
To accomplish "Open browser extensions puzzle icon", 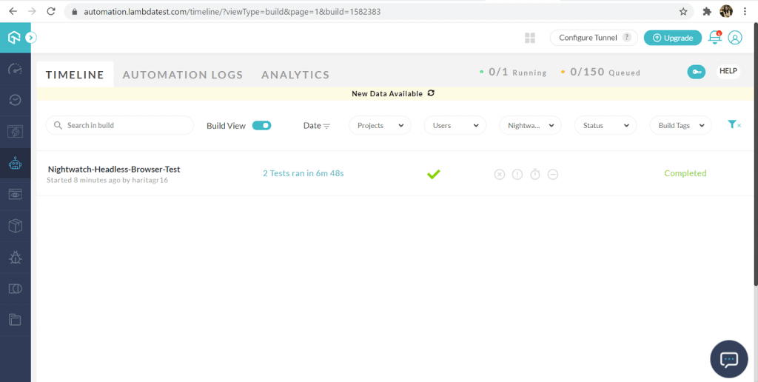I will point(707,12).
